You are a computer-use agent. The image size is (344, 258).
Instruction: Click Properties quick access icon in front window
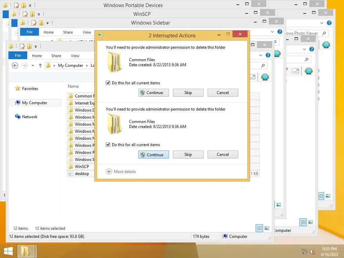pos(22,46)
